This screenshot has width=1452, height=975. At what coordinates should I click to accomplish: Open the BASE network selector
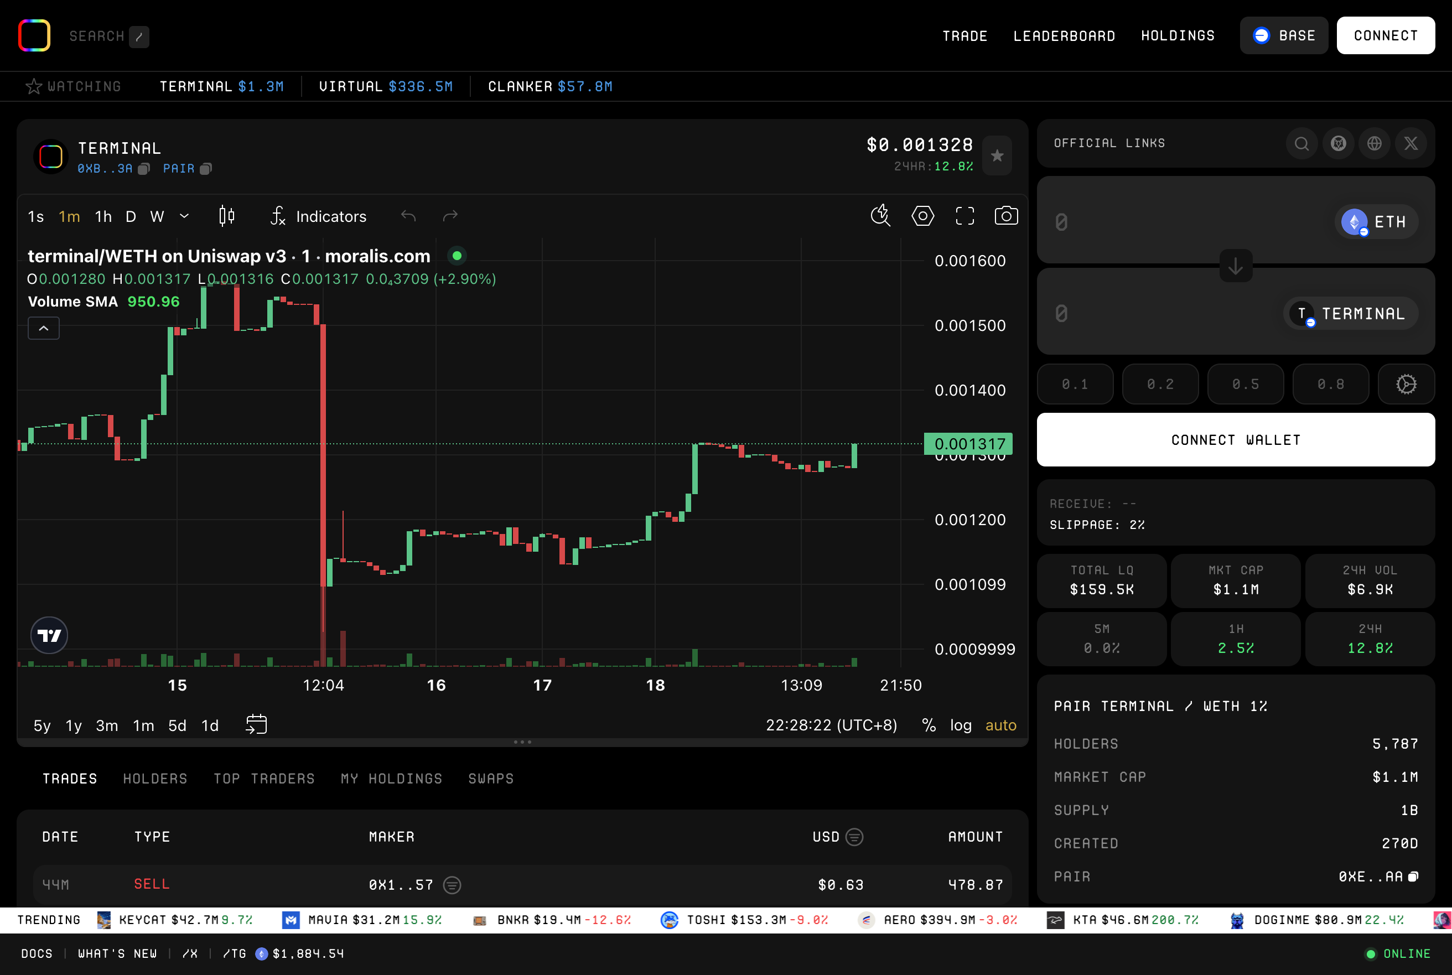(1283, 35)
